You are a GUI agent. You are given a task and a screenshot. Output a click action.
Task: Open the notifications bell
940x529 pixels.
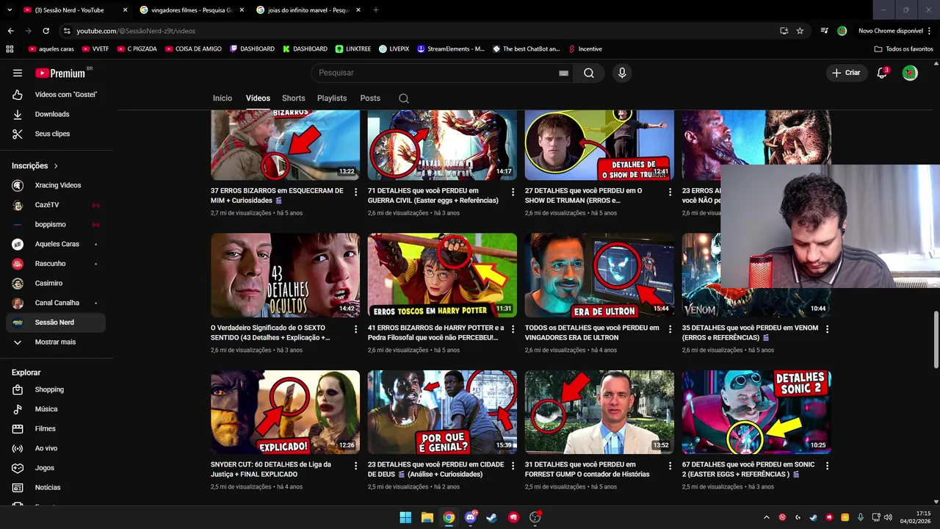click(882, 73)
